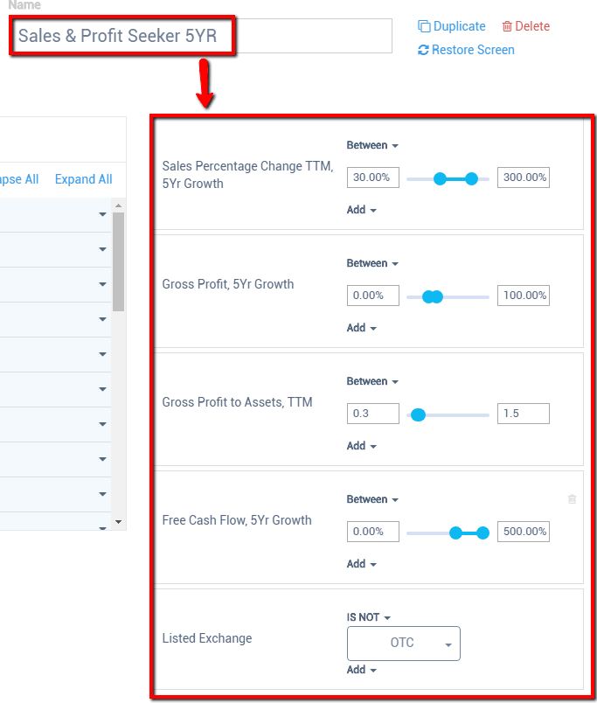
Task: Click the 500.00% maximum value field
Action: tap(524, 532)
